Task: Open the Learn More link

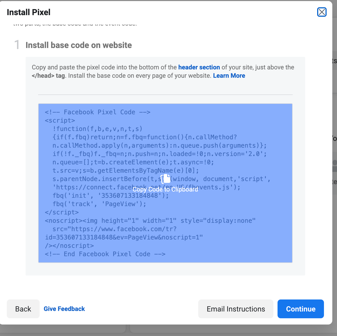Action: click(229, 76)
